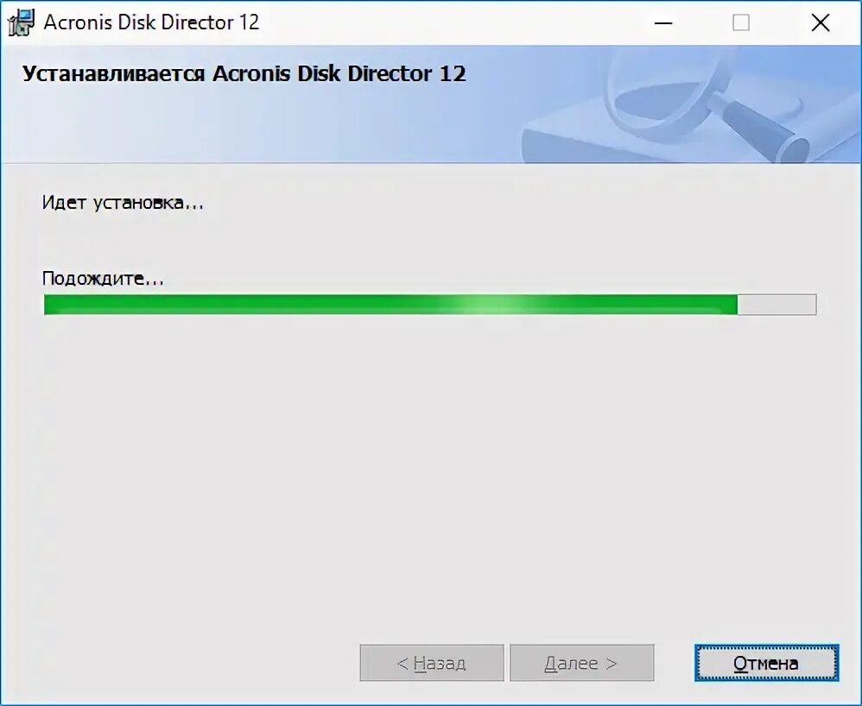Click the empty gray dialog body area
Image resolution: width=862 pixels, height=706 pixels.
428,467
